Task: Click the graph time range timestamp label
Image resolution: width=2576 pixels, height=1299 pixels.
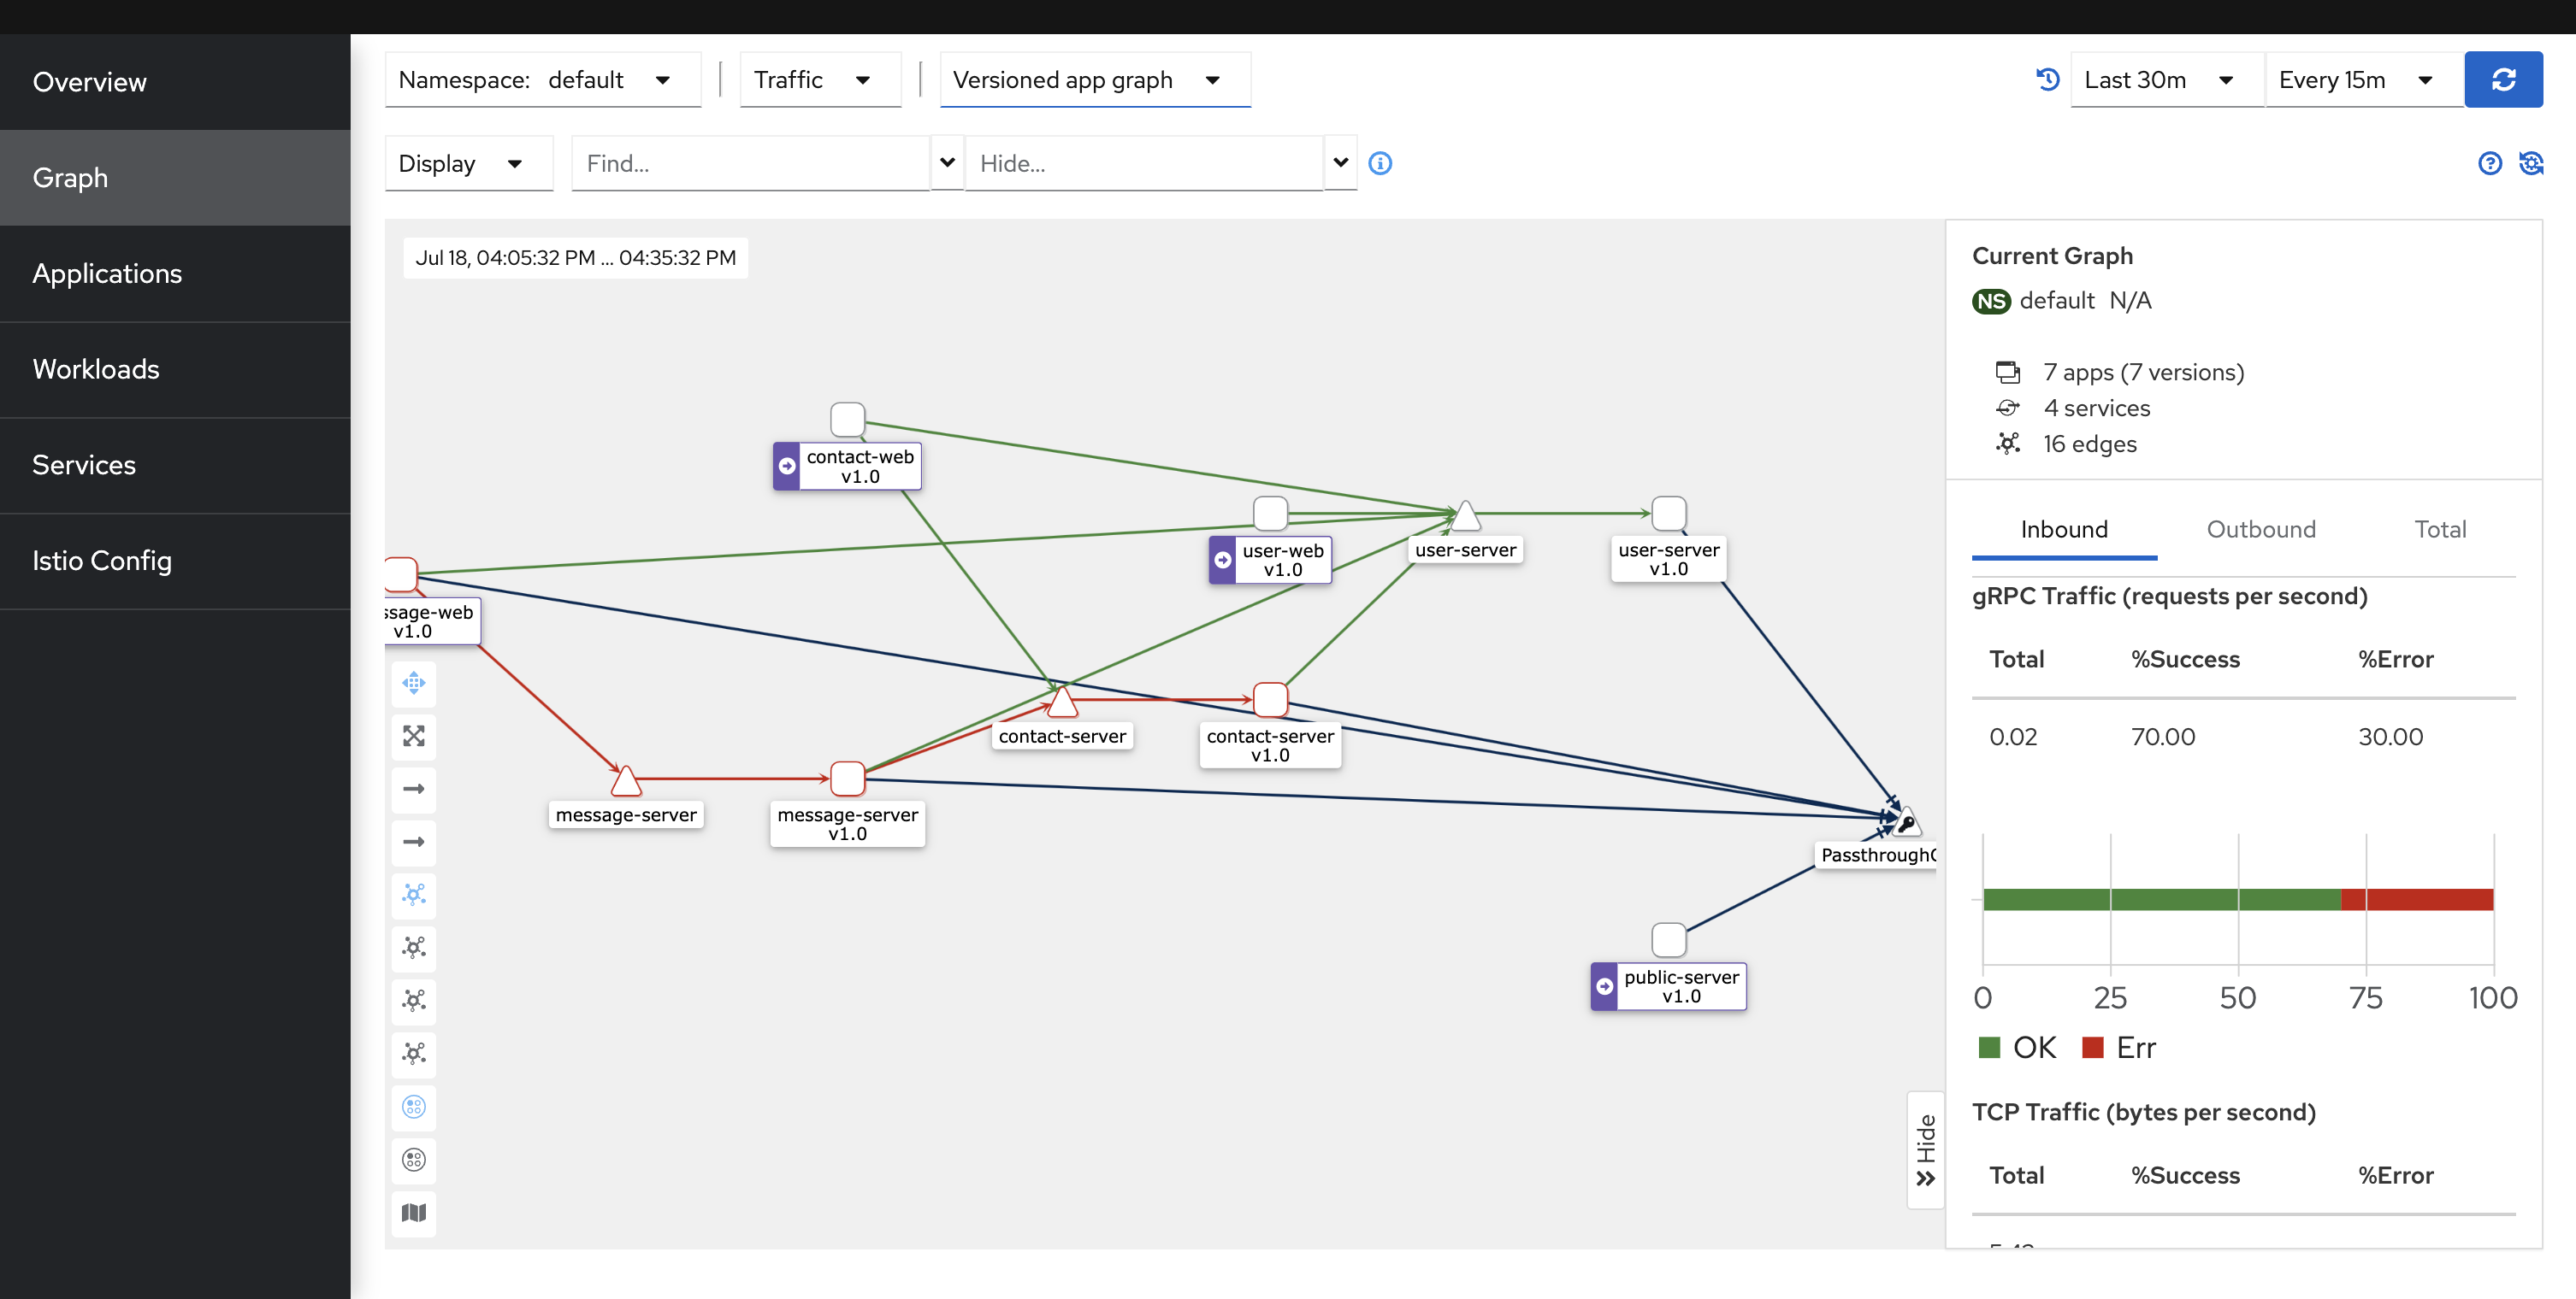Action: 575,258
